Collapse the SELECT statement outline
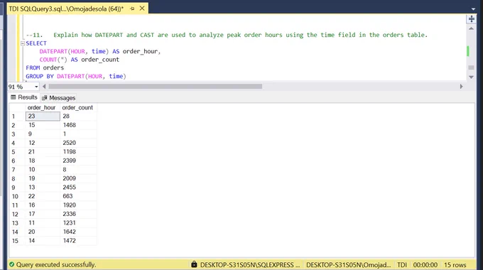 (23, 43)
